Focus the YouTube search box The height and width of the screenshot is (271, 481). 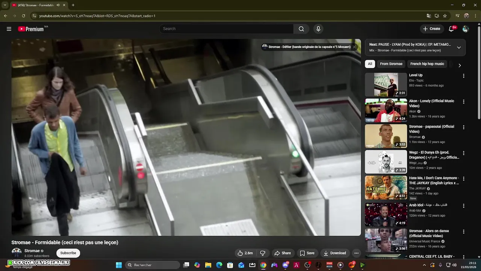[x=227, y=29]
